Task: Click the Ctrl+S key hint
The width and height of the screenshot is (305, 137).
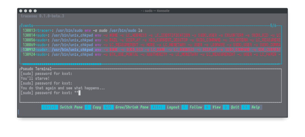Action: [x=50, y=107]
